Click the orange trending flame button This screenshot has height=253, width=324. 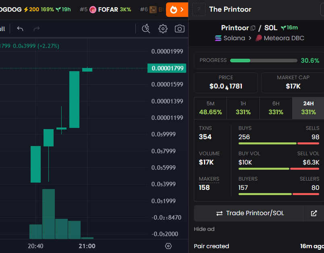[x=177, y=10]
